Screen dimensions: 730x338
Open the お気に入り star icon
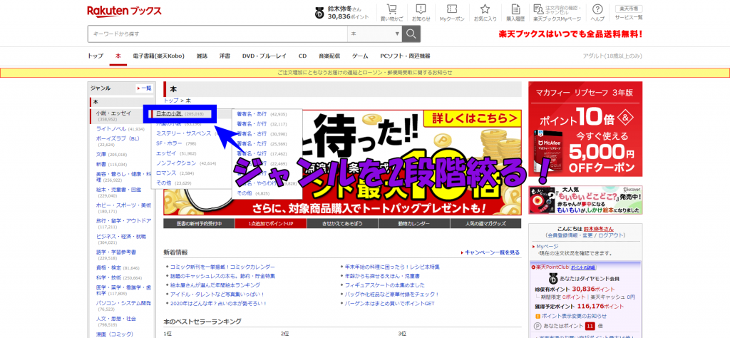(485, 13)
